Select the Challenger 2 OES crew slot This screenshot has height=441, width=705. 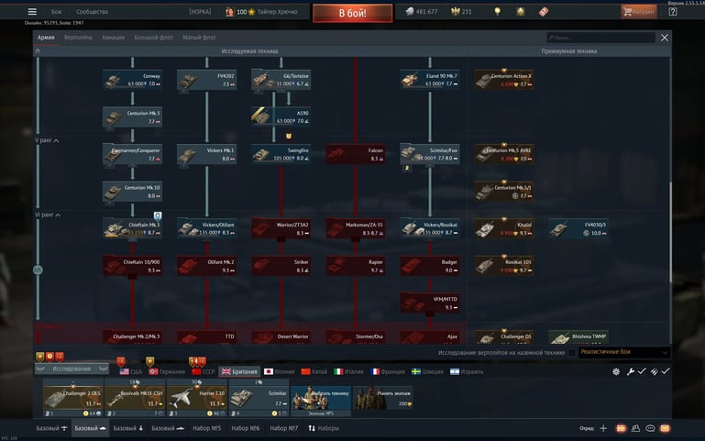point(72,396)
